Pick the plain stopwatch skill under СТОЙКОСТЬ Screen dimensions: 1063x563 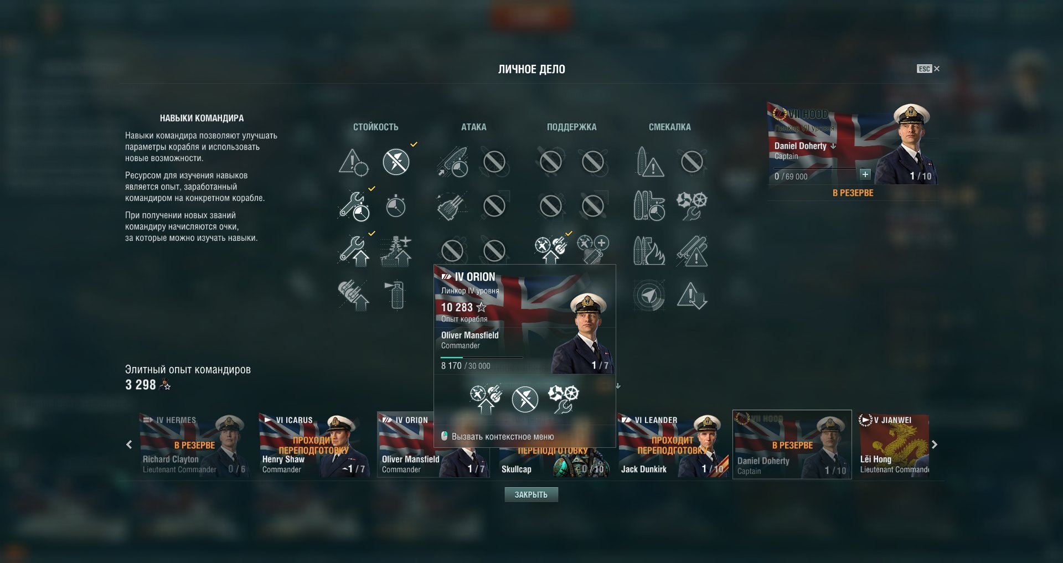coord(396,206)
